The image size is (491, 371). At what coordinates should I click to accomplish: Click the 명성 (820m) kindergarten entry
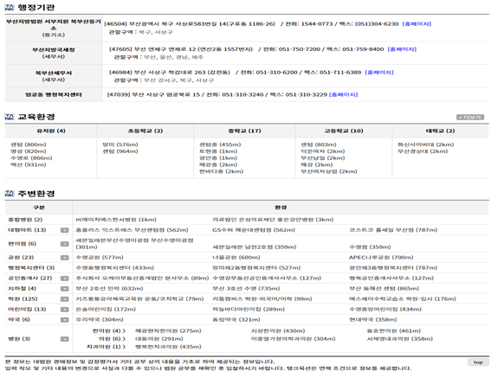coord(29,151)
